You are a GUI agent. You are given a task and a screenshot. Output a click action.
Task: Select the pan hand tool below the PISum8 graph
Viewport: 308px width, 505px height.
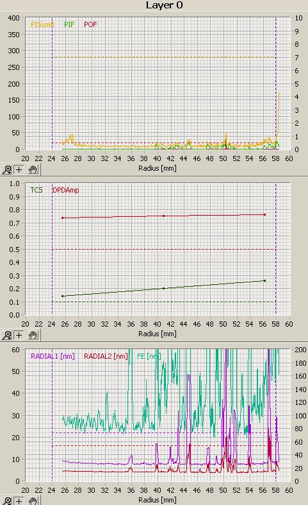point(33,169)
